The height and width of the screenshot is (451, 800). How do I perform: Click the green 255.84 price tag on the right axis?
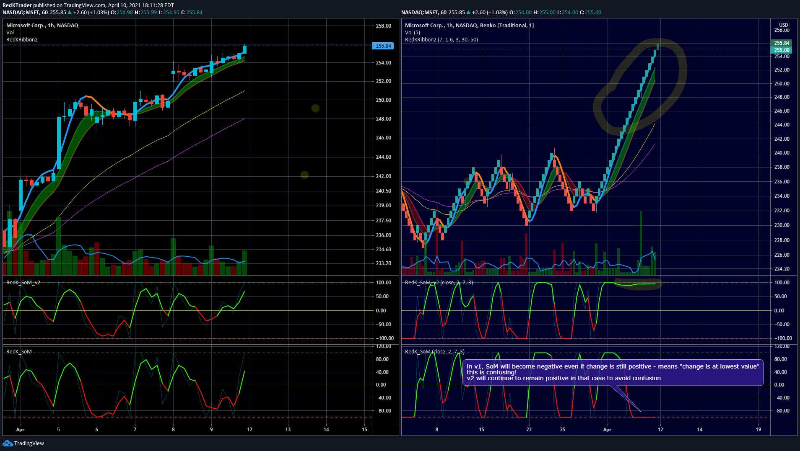click(x=782, y=43)
